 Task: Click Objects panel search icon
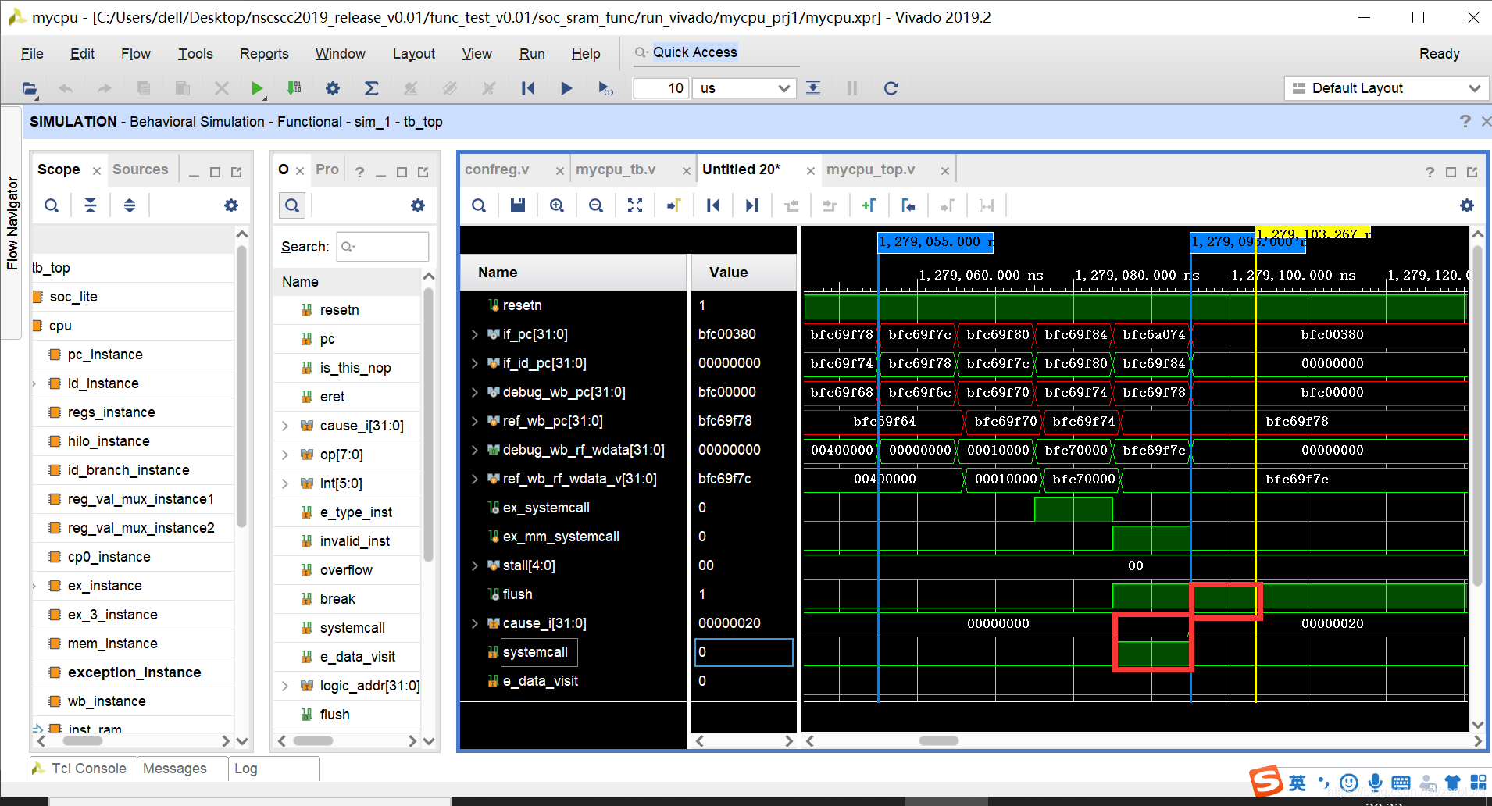click(292, 205)
